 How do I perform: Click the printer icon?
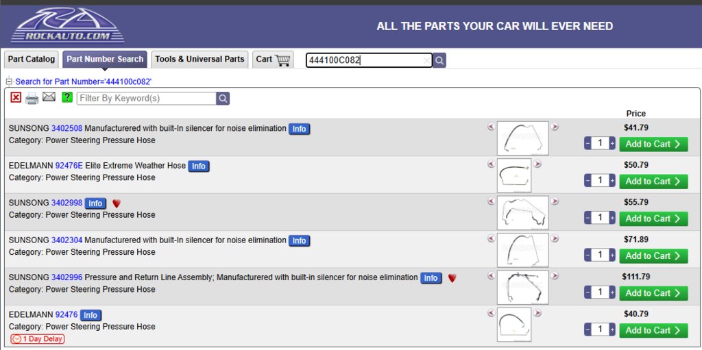32,98
